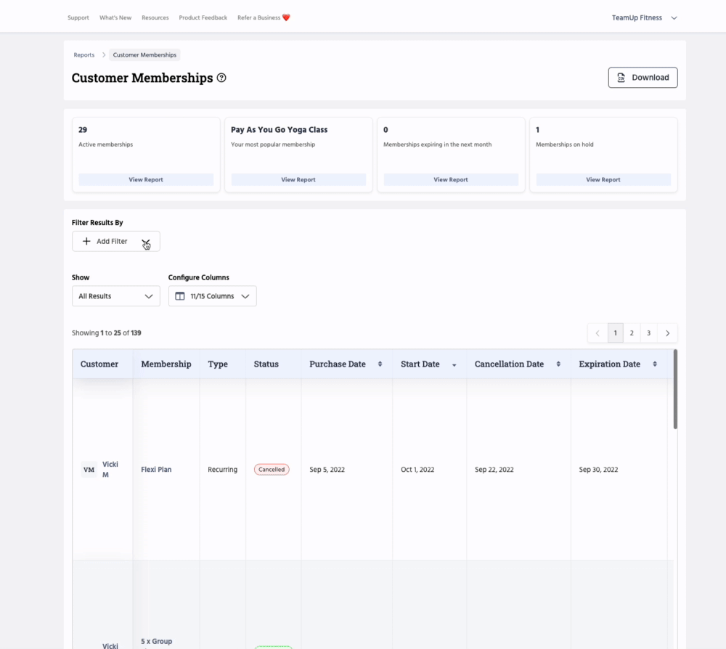Click the previous page left chevron
Viewport: 726px width, 649px height.
coord(597,333)
